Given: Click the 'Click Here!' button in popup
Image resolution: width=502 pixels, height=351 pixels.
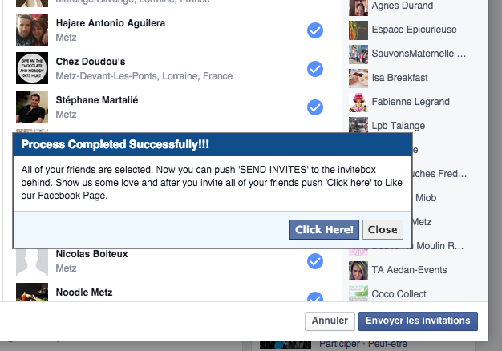Looking at the screenshot, I should pos(324,229).
